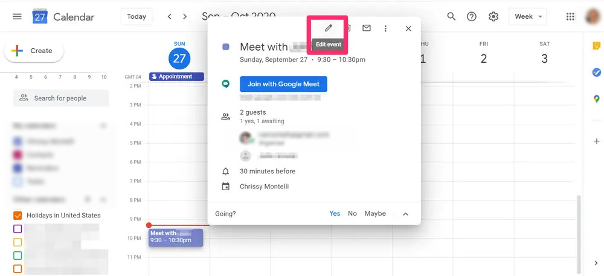The width and height of the screenshot is (604, 276).
Task: Hide the side panel chevron
Action: point(596,263)
